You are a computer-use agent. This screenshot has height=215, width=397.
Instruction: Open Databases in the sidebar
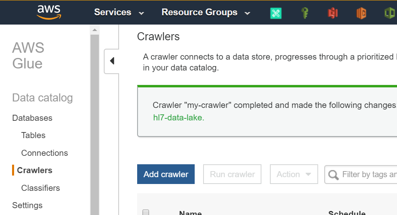click(32, 118)
